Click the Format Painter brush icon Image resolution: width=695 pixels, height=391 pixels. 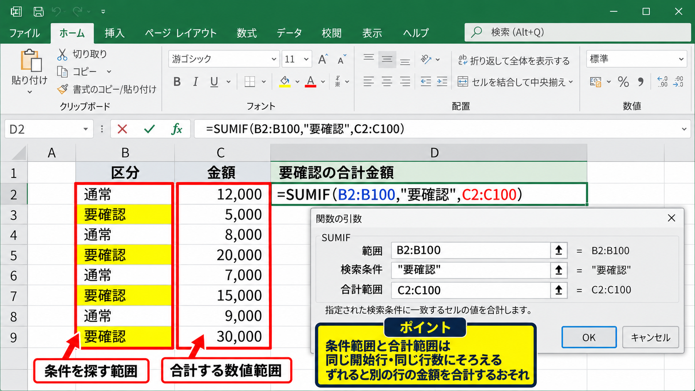(62, 89)
